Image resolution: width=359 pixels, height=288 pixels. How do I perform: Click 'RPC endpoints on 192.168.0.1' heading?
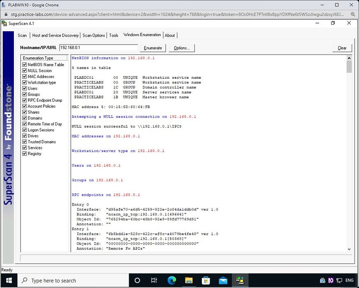pos(105,195)
